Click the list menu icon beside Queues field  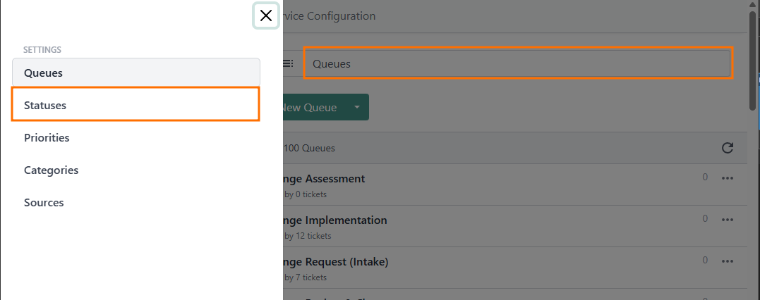[x=289, y=63]
